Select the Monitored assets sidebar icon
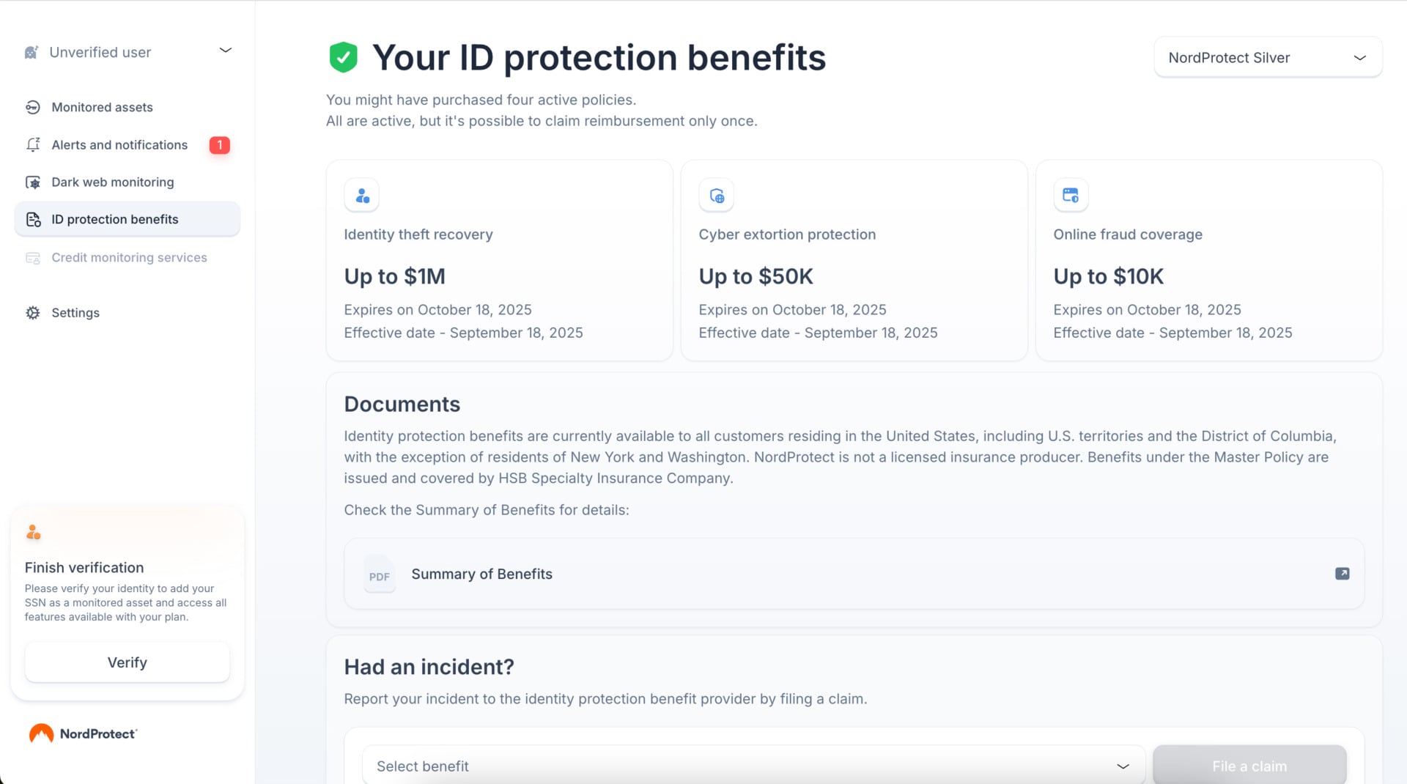This screenshot has height=784, width=1407. 33,107
